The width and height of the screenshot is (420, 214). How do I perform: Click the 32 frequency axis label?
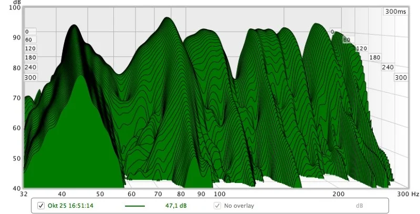(x=24, y=194)
